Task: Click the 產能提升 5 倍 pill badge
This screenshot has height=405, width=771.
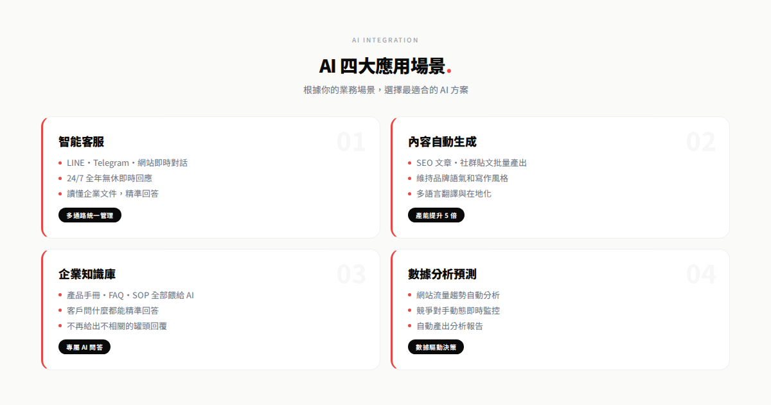Action: click(436, 215)
